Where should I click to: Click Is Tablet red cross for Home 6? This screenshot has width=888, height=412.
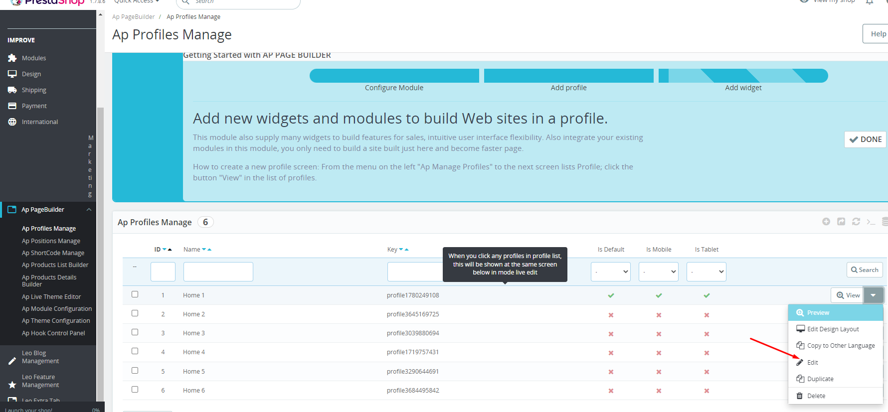(x=707, y=391)
